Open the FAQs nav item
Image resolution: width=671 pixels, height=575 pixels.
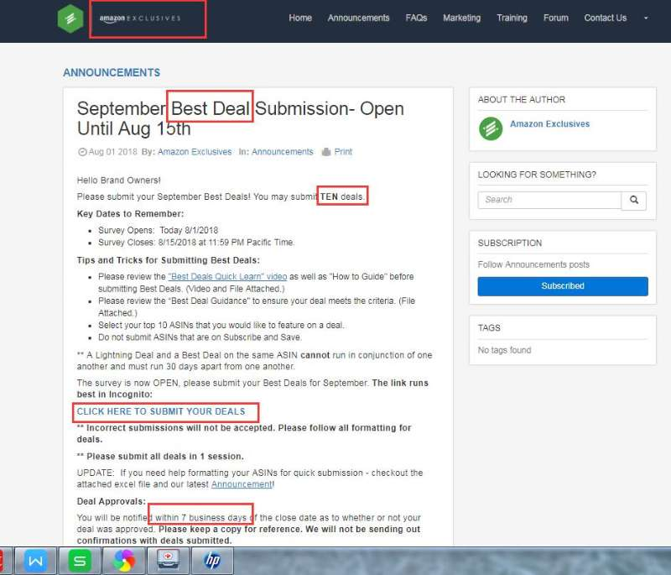coord(416,18)
